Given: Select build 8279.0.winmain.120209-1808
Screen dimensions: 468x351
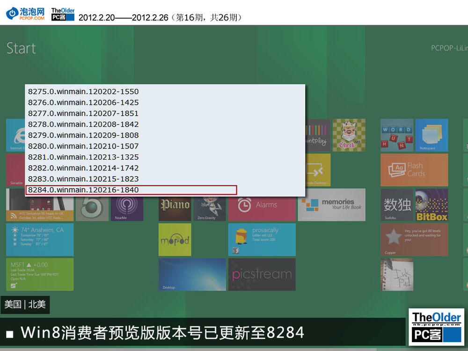Looking at the screenshot, I should [83, 135].
